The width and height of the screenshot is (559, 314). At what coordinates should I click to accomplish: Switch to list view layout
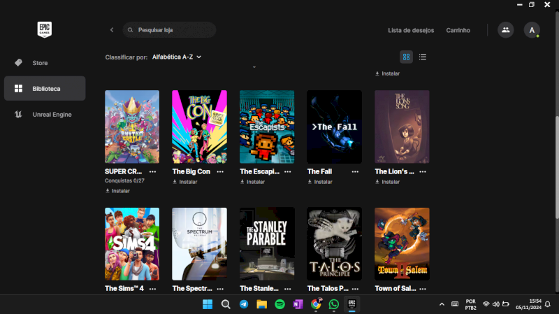pyautogui.click(x=423, y=57)
